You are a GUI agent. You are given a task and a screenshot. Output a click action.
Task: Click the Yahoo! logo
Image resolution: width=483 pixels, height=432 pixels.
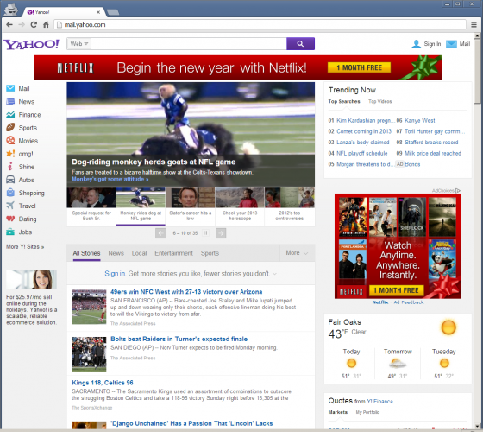pos(31,44)
